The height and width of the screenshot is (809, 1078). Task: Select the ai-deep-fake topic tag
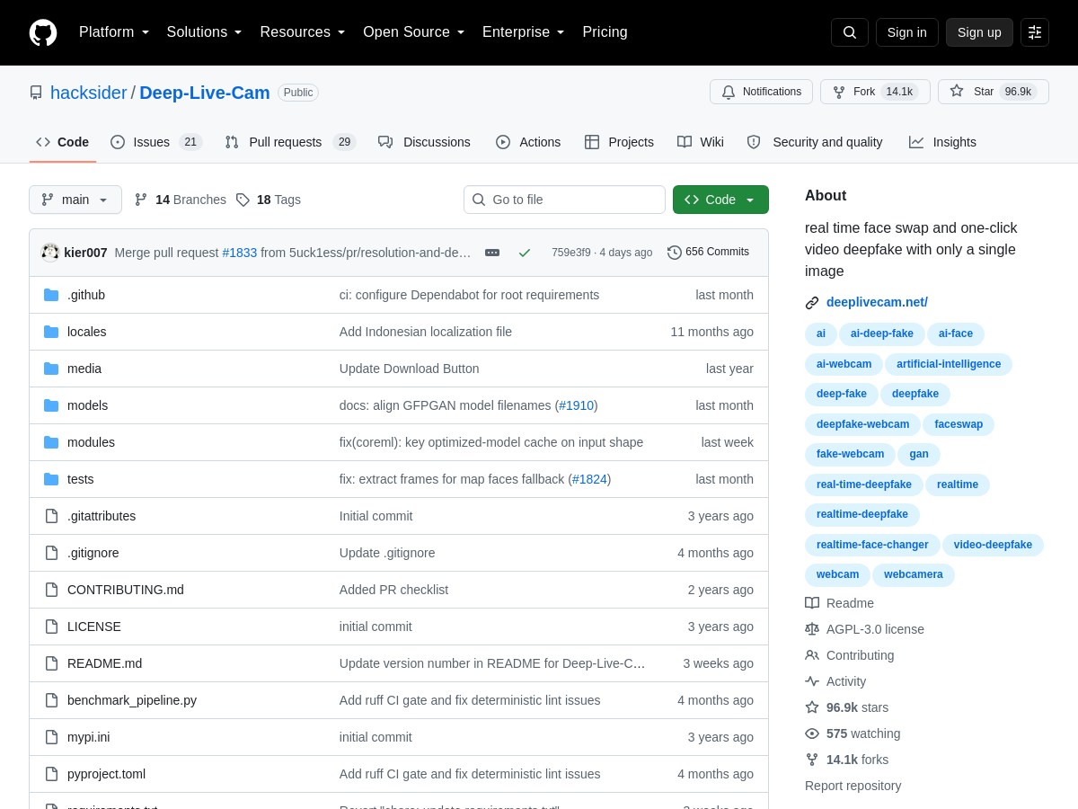882,334
